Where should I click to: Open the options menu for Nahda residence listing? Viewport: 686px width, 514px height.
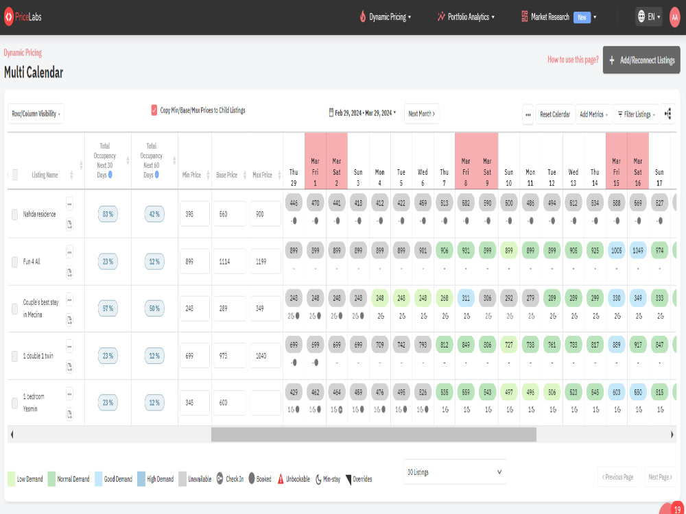pos(69,204)
